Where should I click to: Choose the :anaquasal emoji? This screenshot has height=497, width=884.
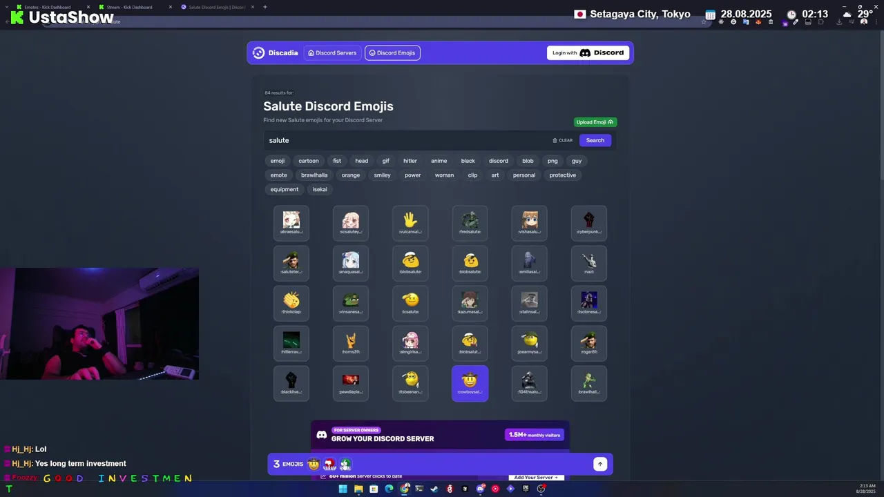[351, 263]
